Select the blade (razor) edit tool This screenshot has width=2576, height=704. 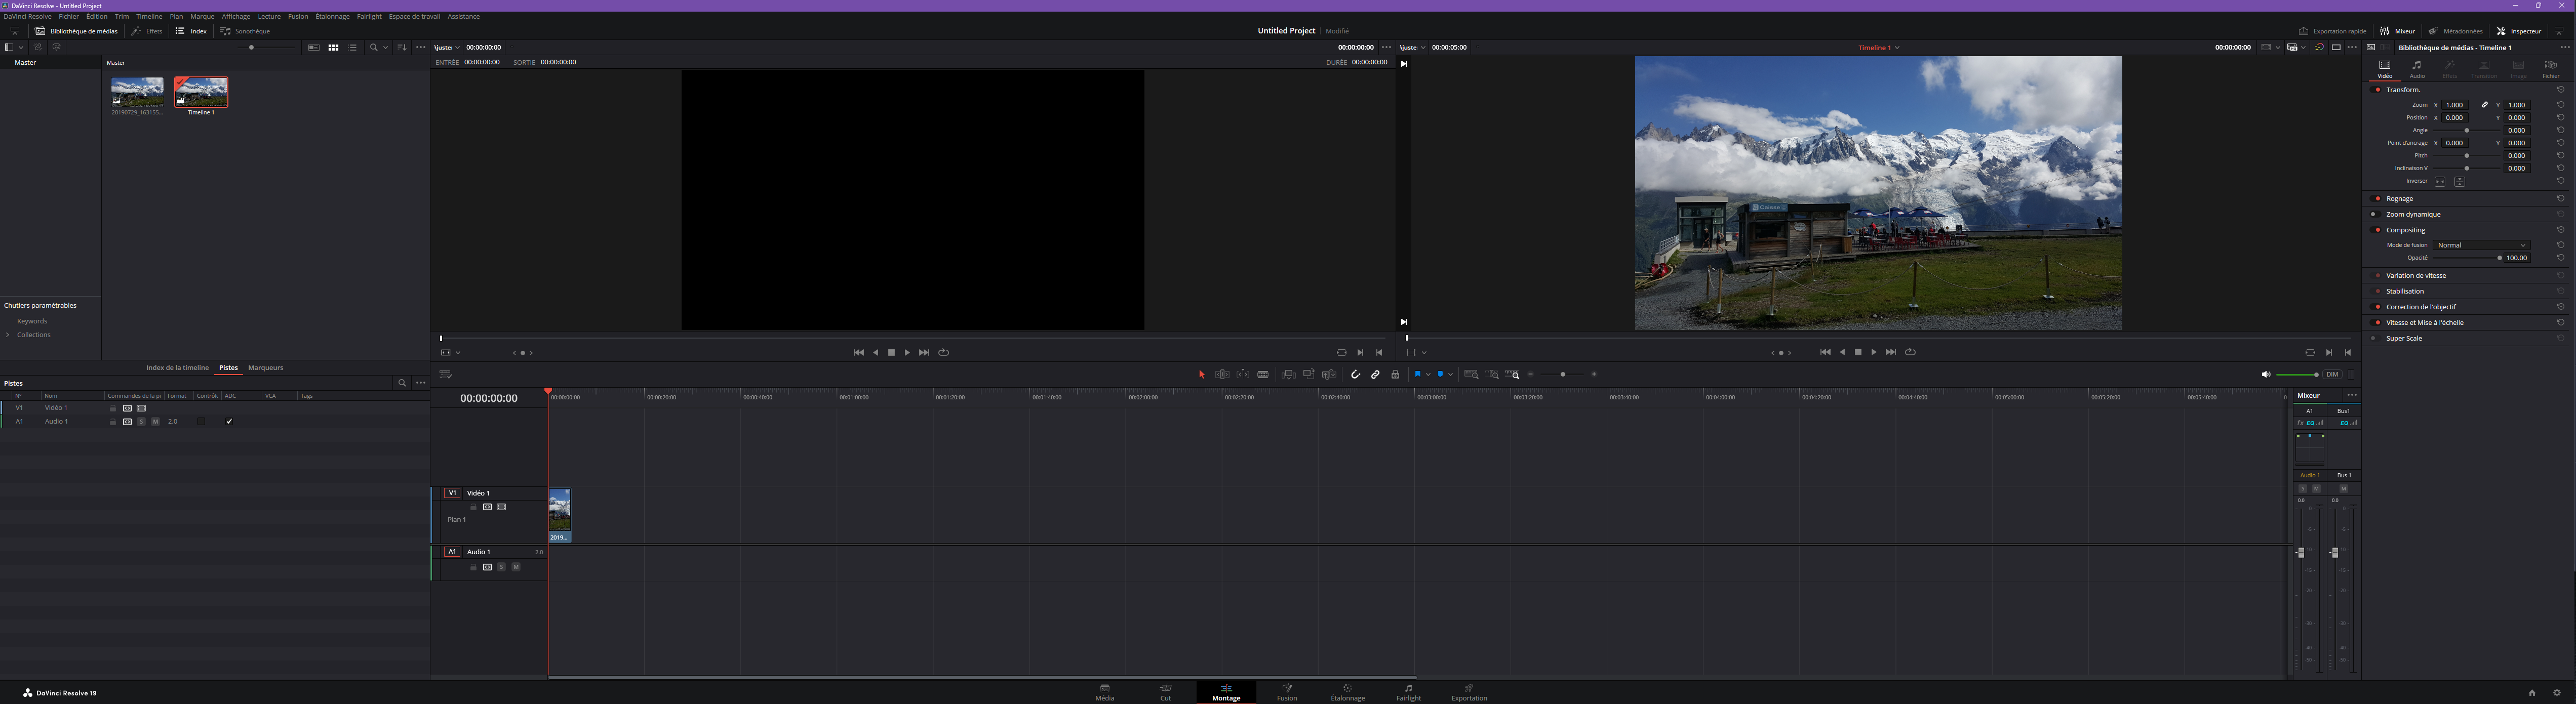1263,375
